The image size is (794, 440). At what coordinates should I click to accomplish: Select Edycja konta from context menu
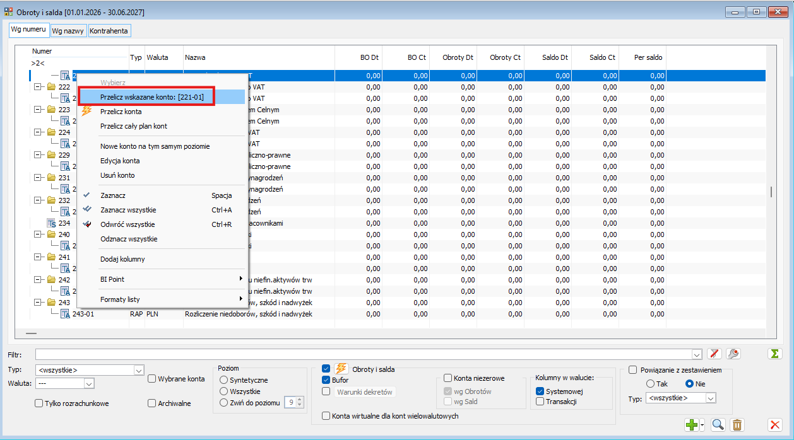point(120,161)
